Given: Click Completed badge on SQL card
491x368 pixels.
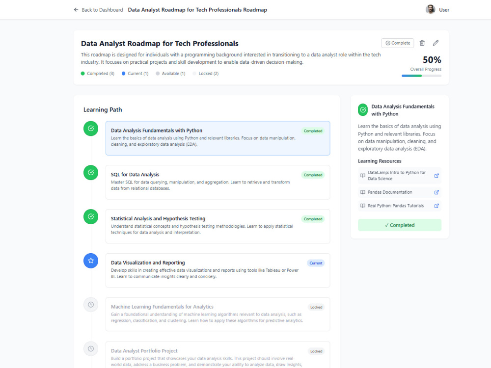Looking at the screenshot, I should coord(313,175).
